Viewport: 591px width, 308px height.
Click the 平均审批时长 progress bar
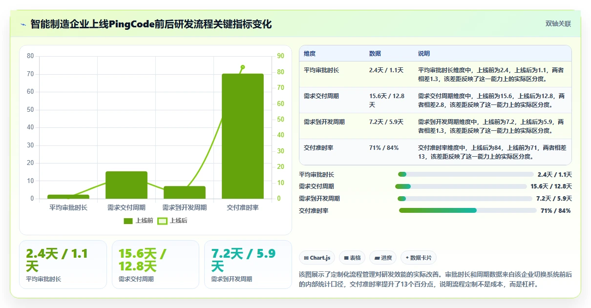[466, 174]
